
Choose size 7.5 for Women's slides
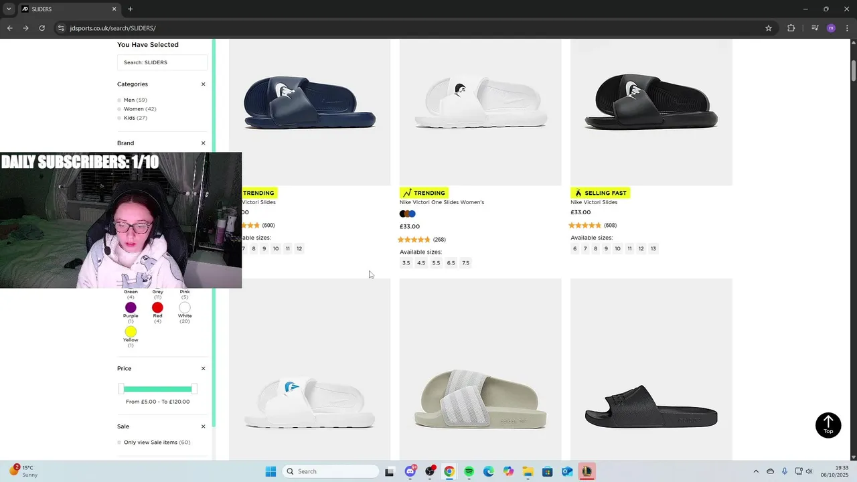pos(466,263)
